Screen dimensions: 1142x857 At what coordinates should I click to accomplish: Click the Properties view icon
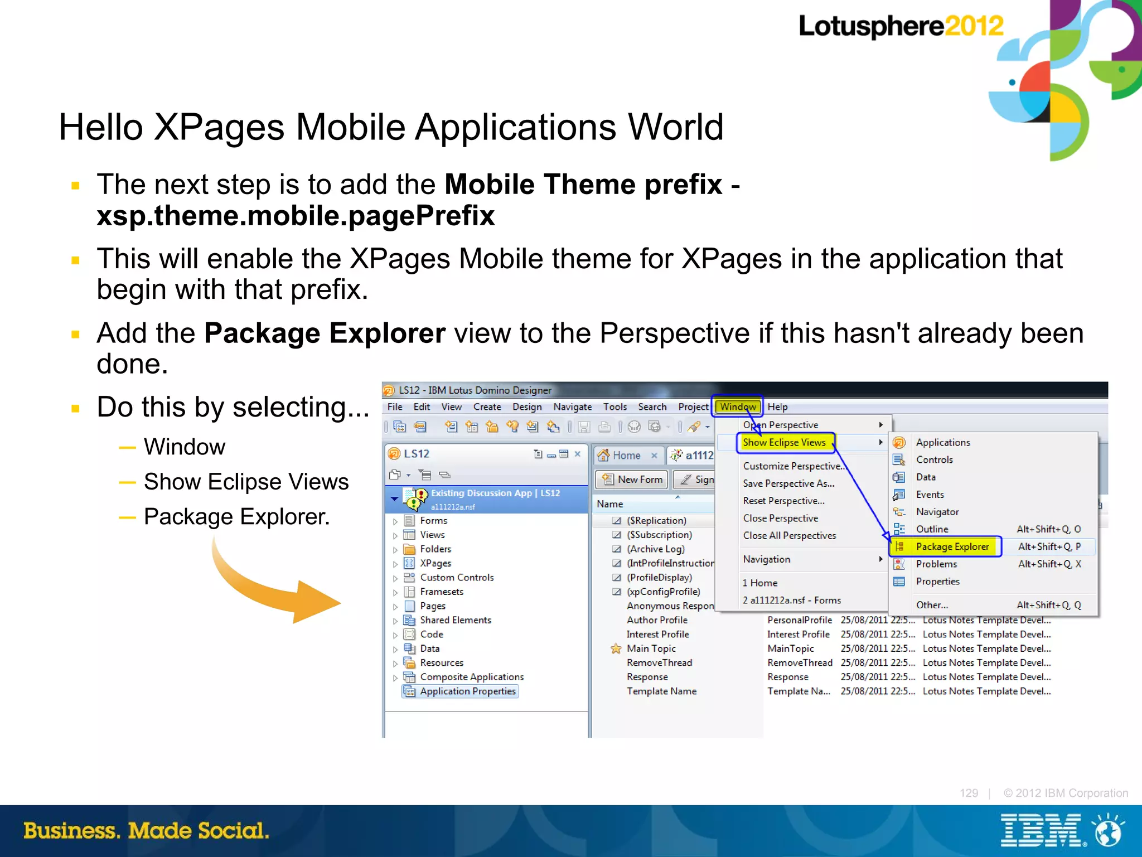tap(899, 581)
